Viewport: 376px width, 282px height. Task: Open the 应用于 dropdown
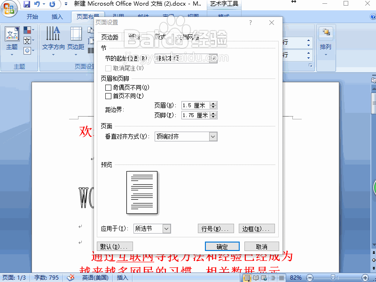click(152, 228)
